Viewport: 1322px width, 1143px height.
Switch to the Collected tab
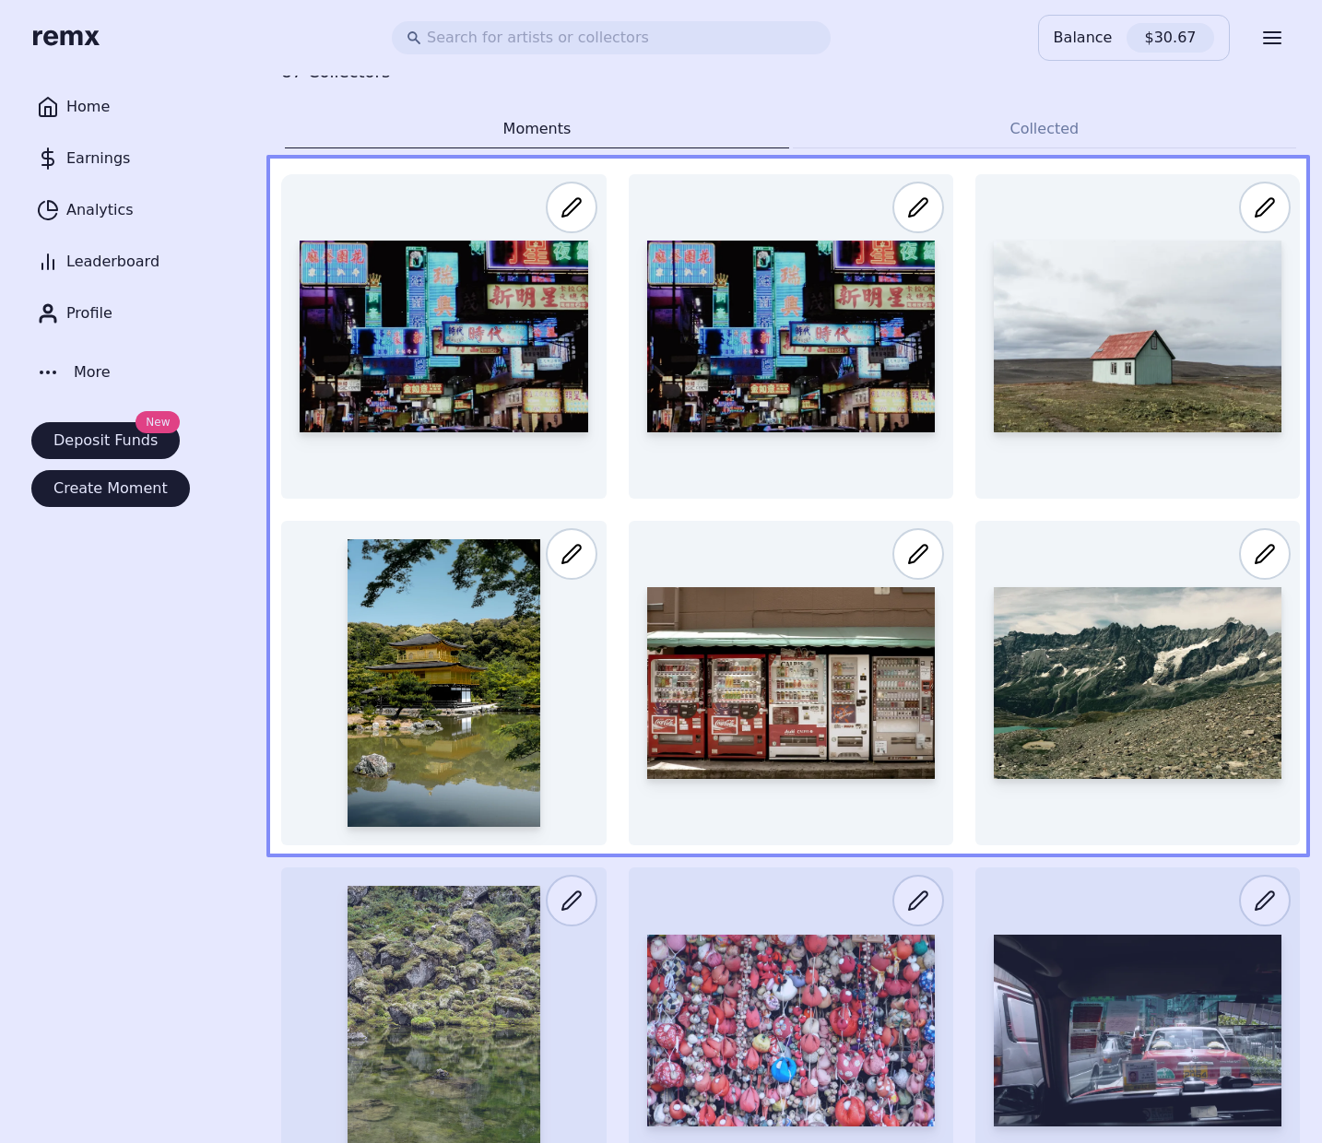(1043, 129)
